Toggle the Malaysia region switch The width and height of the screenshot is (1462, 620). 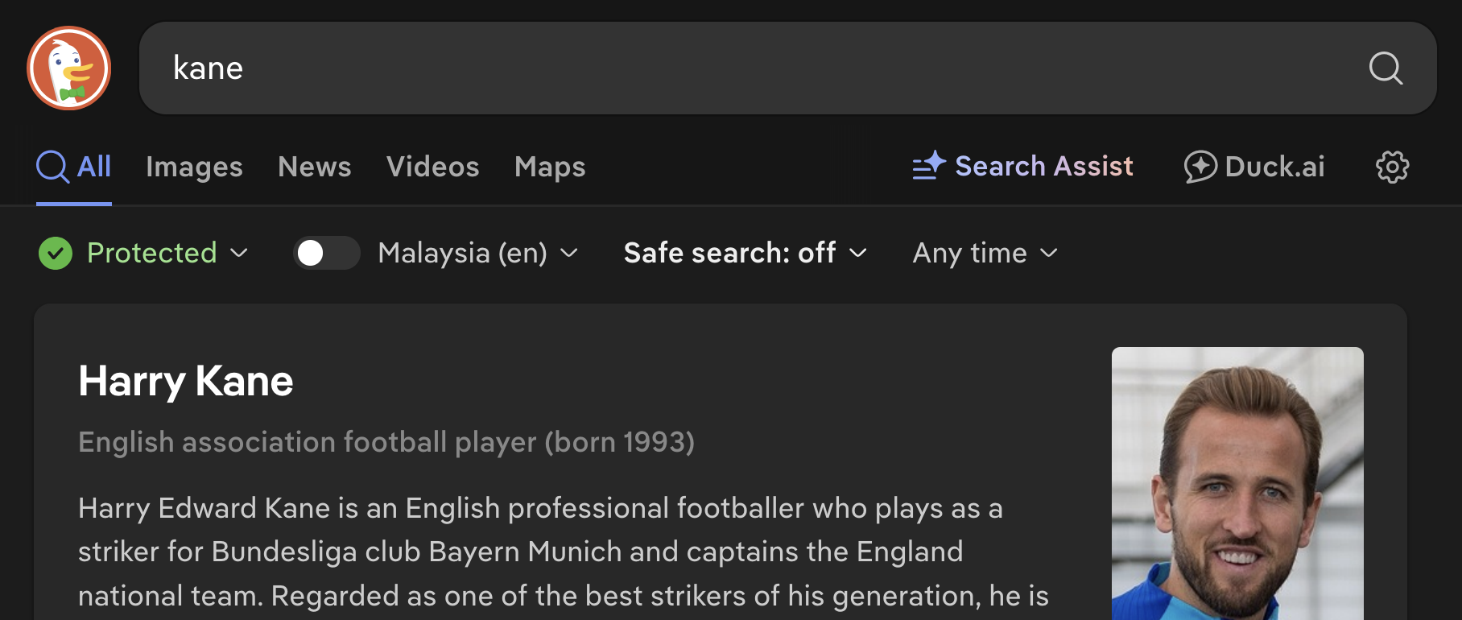326,253
